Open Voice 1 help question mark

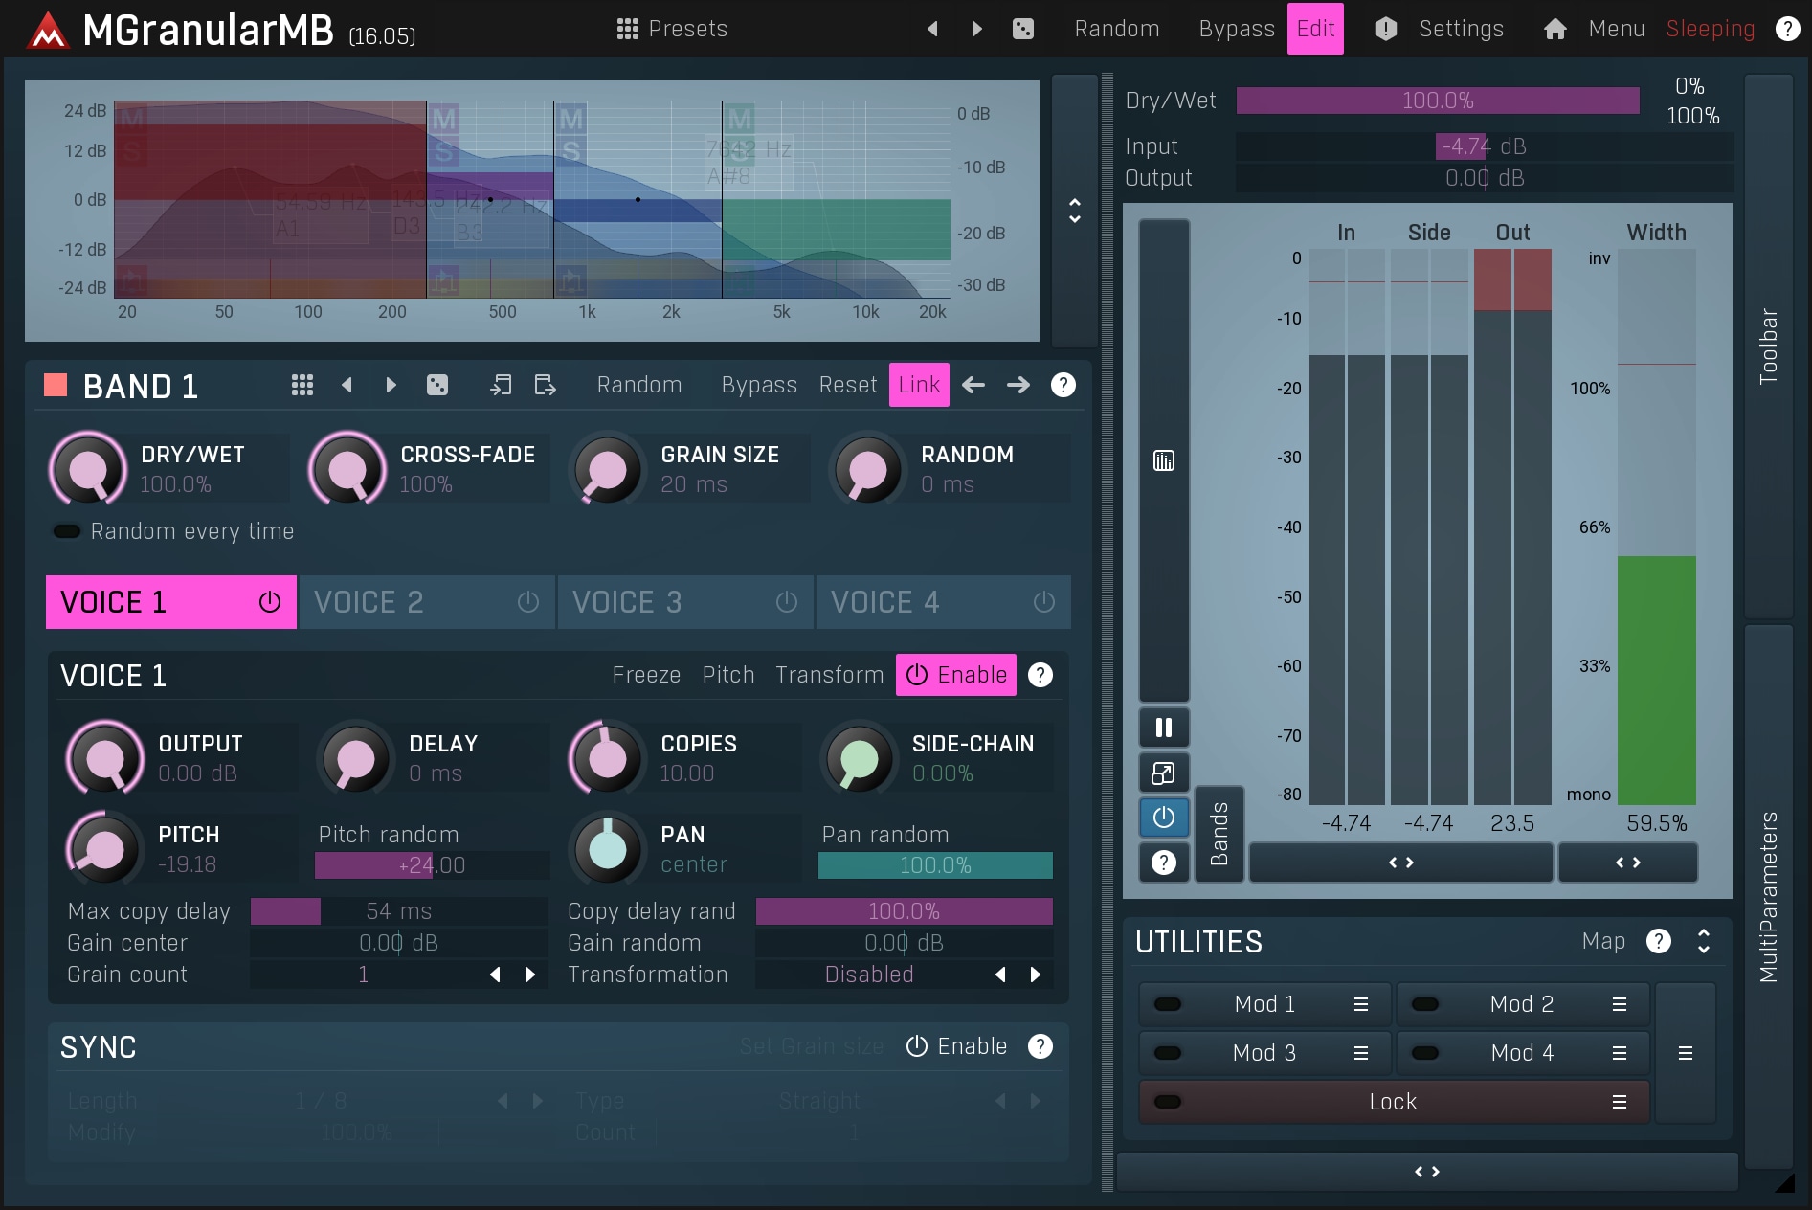tap(1040, 675)
